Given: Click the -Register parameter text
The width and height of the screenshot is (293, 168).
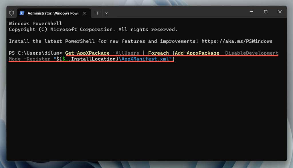Looking at the screenshot, I should [x=37, y=59].
